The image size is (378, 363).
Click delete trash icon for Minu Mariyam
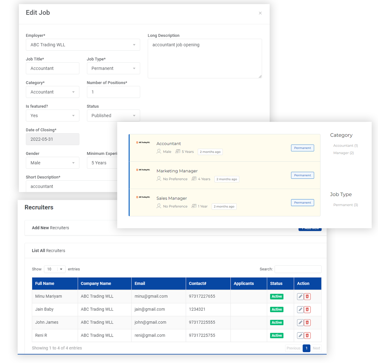(x=307, y=297)
